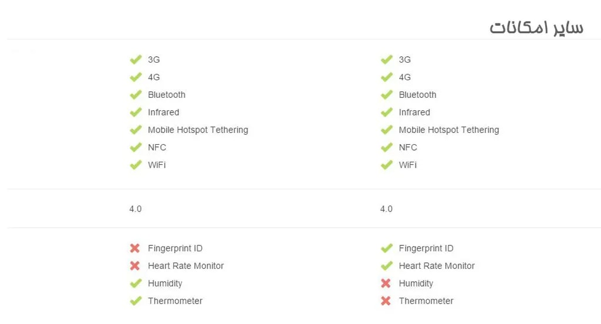Click the checkmark next to left Bluetooth
Screen dimensions: 601x324
pyautogui.click(x=136, y=95)
